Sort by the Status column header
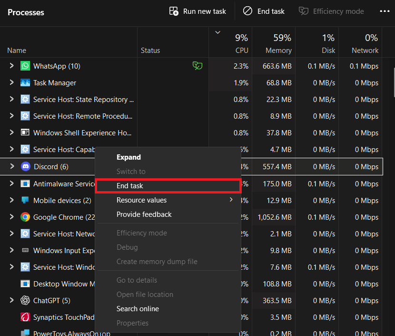The width and height of the screenshot is (395, 336). click(x=173, y=42)
